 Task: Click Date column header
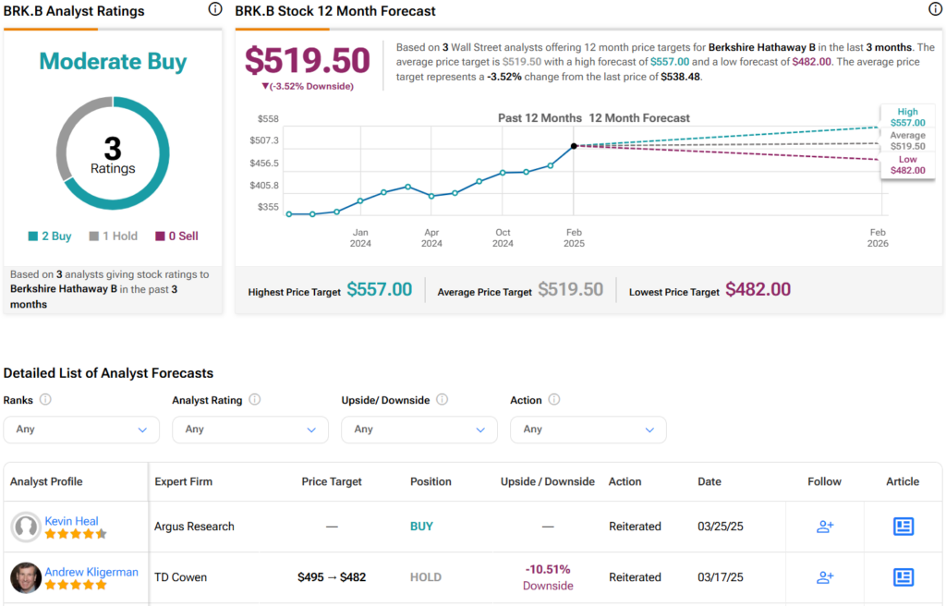(x=709, y=481)
